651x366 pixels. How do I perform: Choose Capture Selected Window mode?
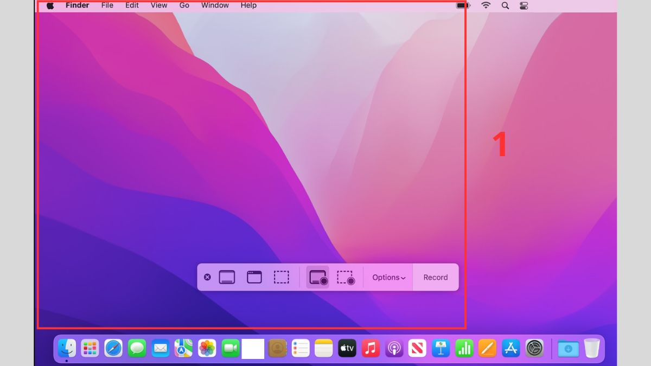pos(254,277)
